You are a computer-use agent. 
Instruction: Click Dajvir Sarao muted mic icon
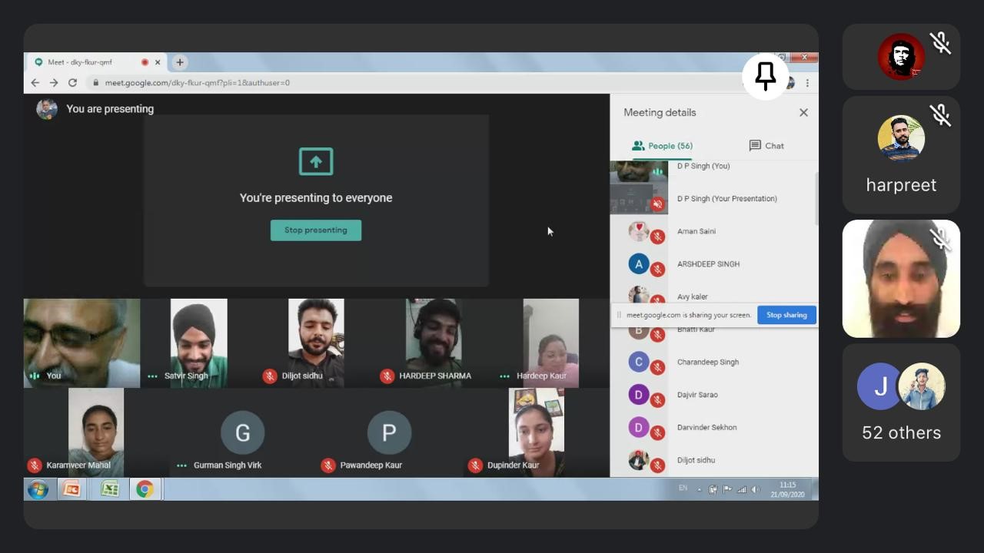pyautogui.click(x=657, y=400)
